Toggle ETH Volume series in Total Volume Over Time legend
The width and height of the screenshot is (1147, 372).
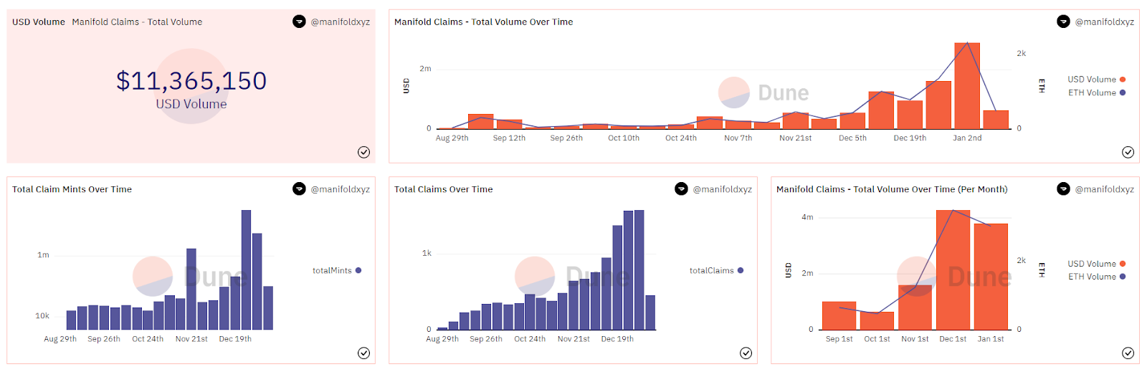[x=1092, y=92]
